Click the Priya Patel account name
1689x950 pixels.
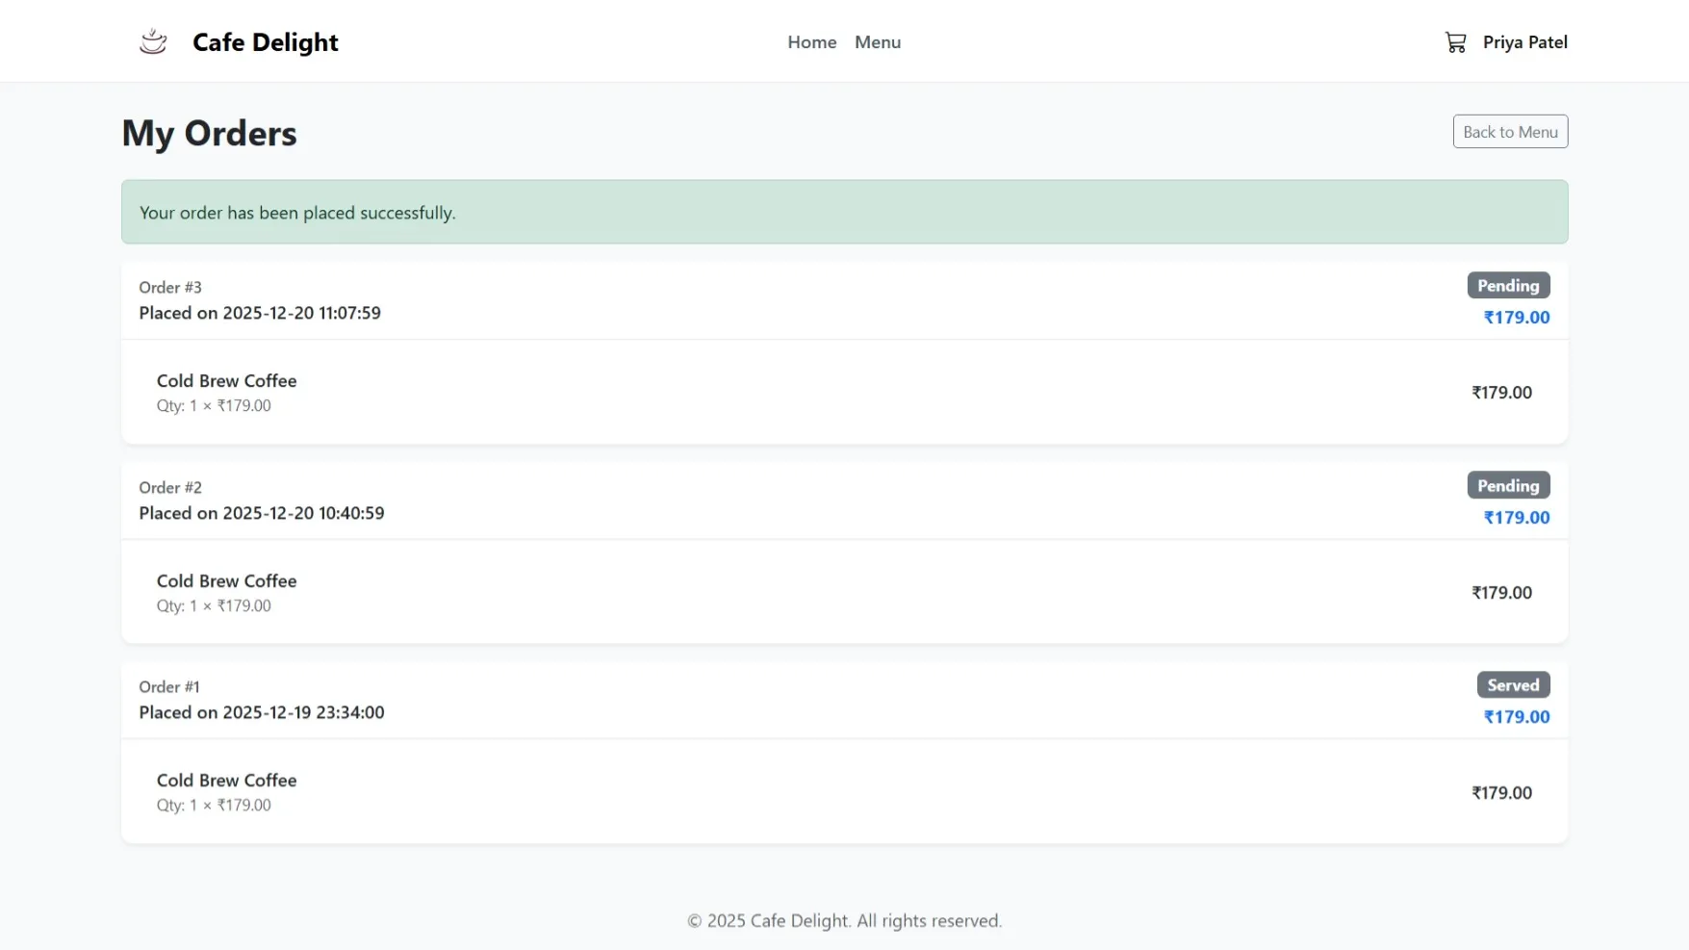1525,41
